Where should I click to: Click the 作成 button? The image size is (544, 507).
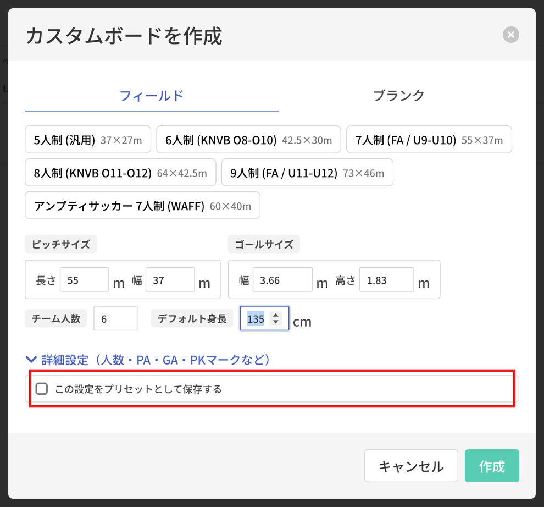click(492, 466)
